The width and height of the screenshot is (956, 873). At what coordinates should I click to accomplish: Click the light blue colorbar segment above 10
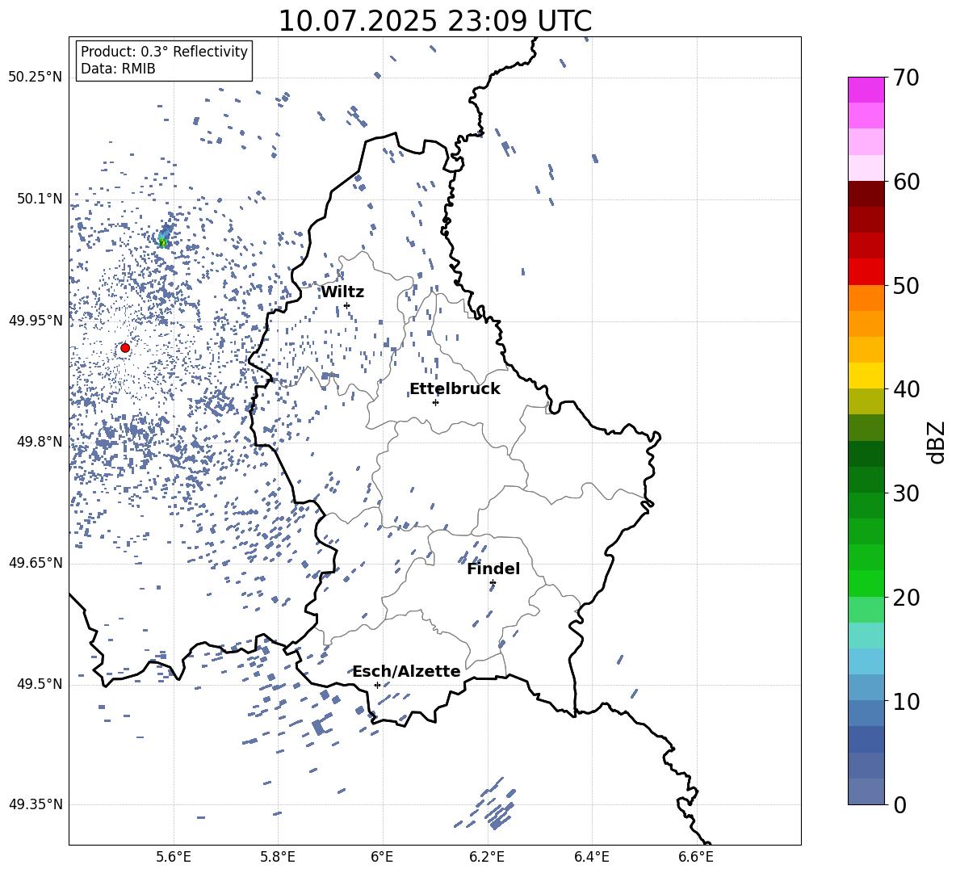[x=866, y=687]
